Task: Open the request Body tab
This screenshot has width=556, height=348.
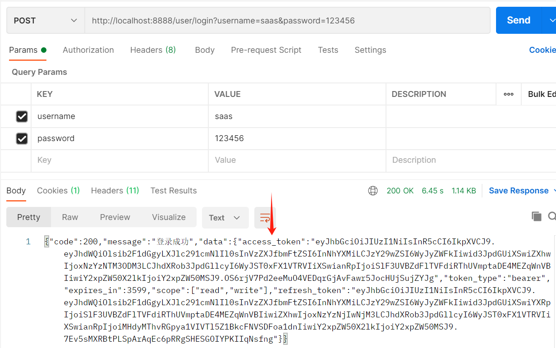Action: pos(205,50)
